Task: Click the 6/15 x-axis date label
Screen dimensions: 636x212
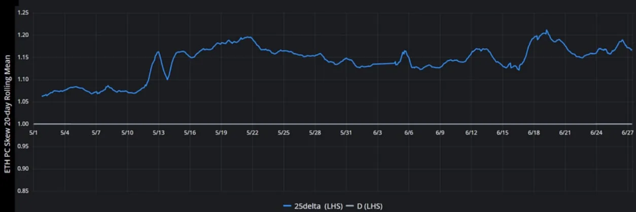Action: 503,132
